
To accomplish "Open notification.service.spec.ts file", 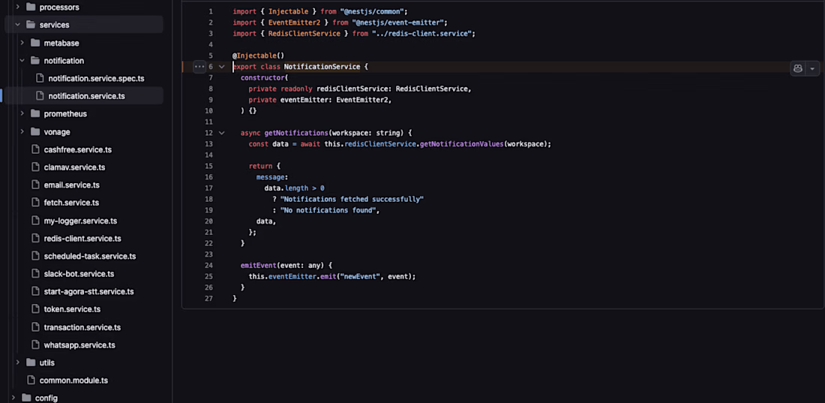I will [x=96, y=79].
